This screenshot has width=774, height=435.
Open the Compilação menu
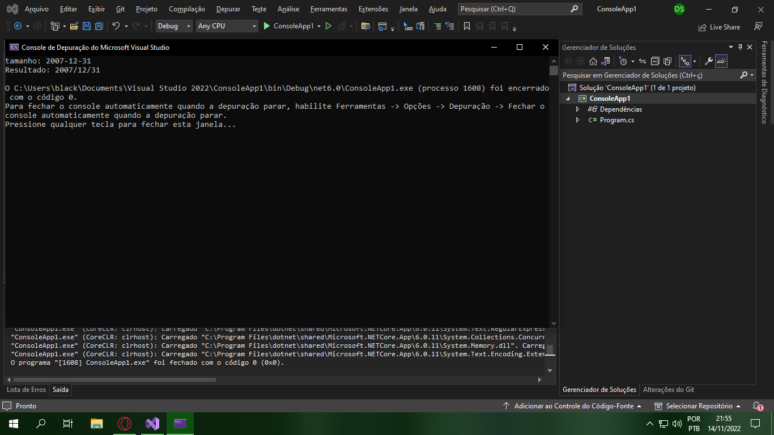[x=187, y=9]
